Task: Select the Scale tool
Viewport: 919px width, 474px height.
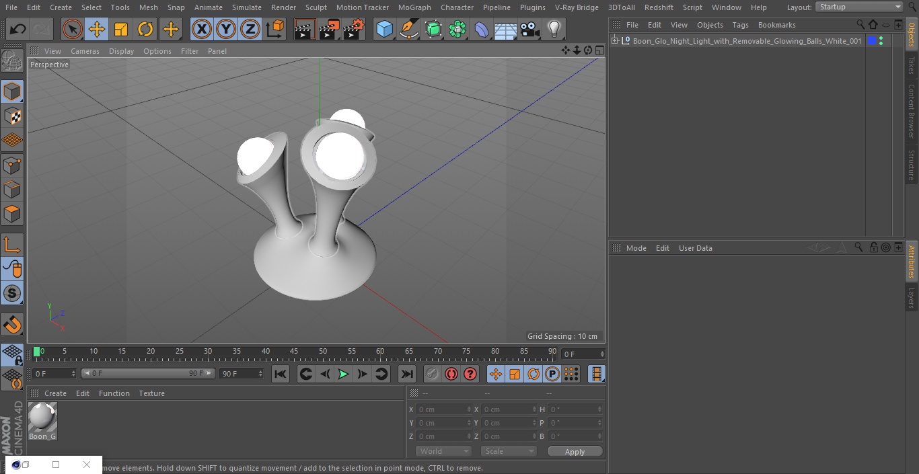Action: [121, 30]
